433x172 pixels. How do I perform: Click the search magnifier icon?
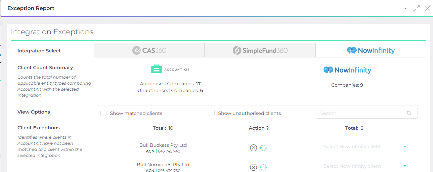pos(409,113)
